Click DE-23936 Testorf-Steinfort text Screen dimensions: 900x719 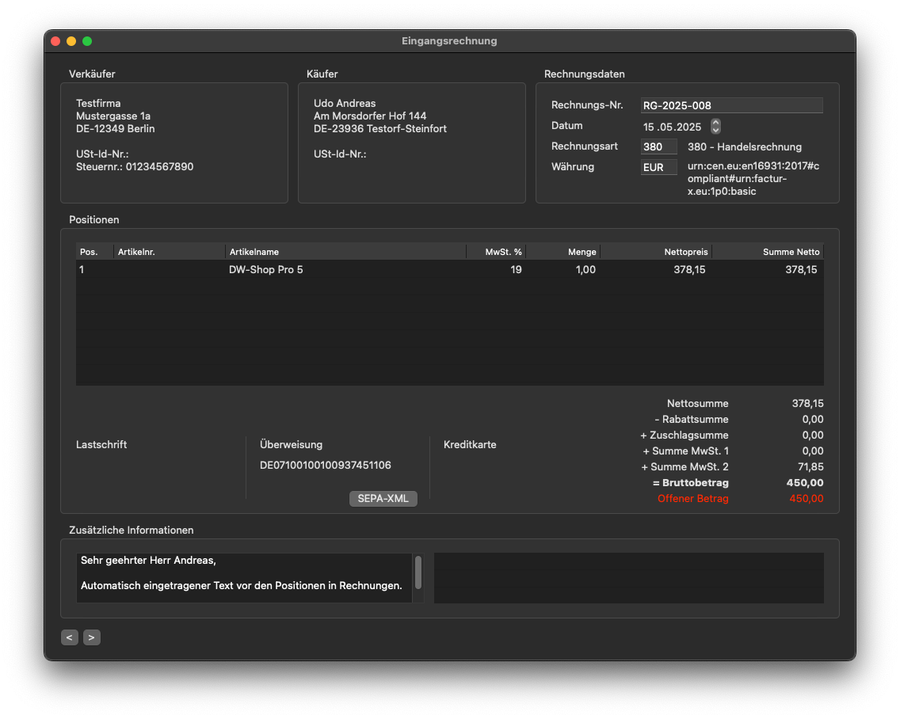380,128
